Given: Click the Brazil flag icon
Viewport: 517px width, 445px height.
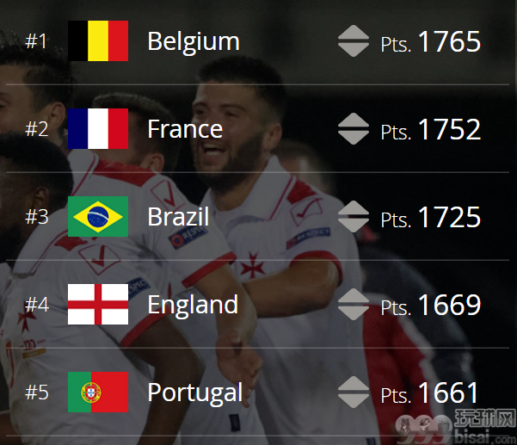Looking at the screenshot, I should (98, 216).
